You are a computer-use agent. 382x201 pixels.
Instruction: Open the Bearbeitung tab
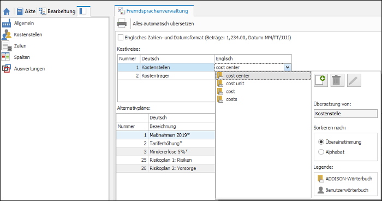[57, 11]
